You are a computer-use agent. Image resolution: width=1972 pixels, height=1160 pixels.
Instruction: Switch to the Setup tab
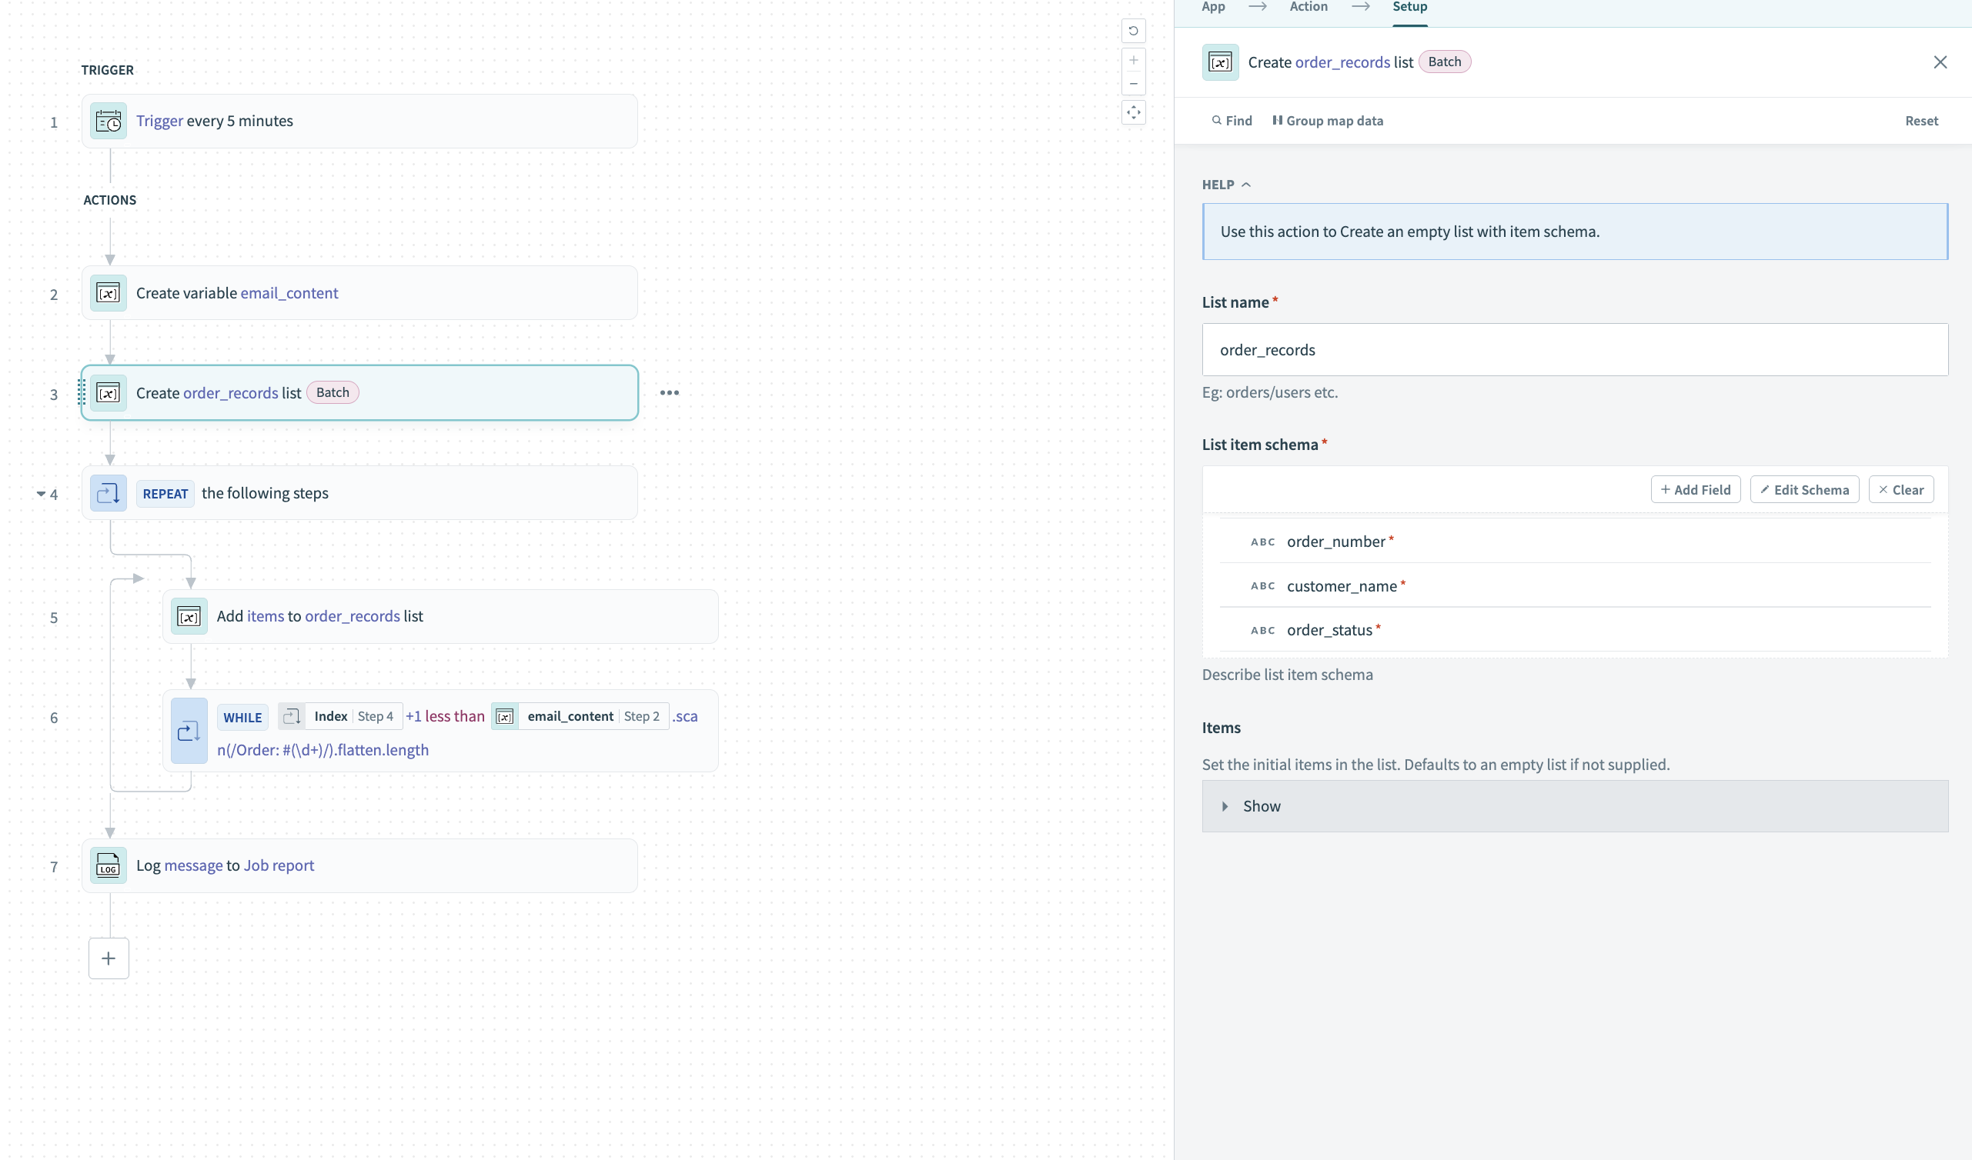click(1409, 6)
